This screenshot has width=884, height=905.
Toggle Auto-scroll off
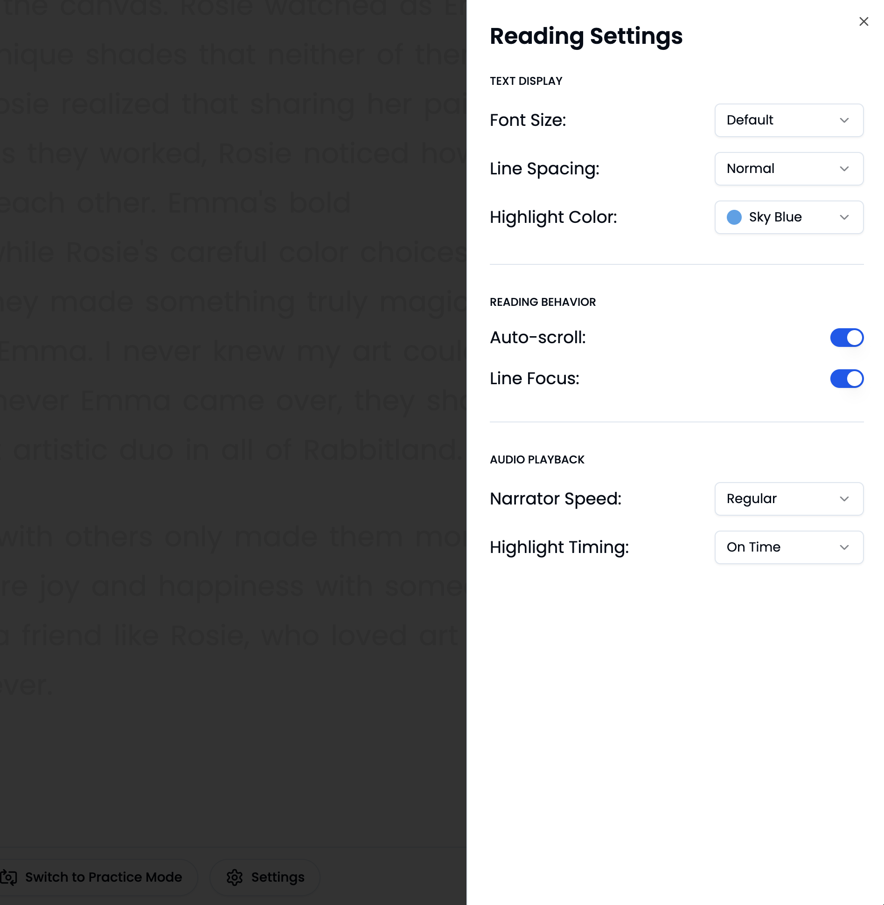tap(847, 337)
